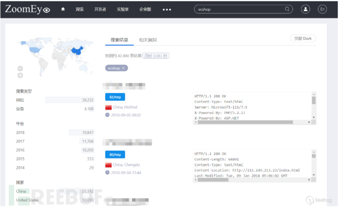Click the China flag beside Chengdu
The image size is (339, 209).
click(x=108, y=165)
